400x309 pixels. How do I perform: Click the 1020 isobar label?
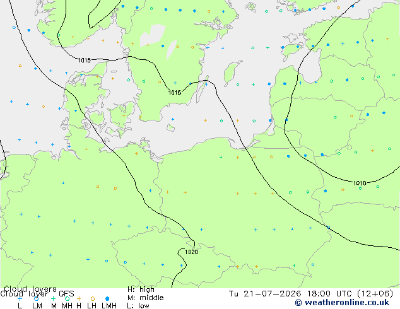tap(191, 252)
